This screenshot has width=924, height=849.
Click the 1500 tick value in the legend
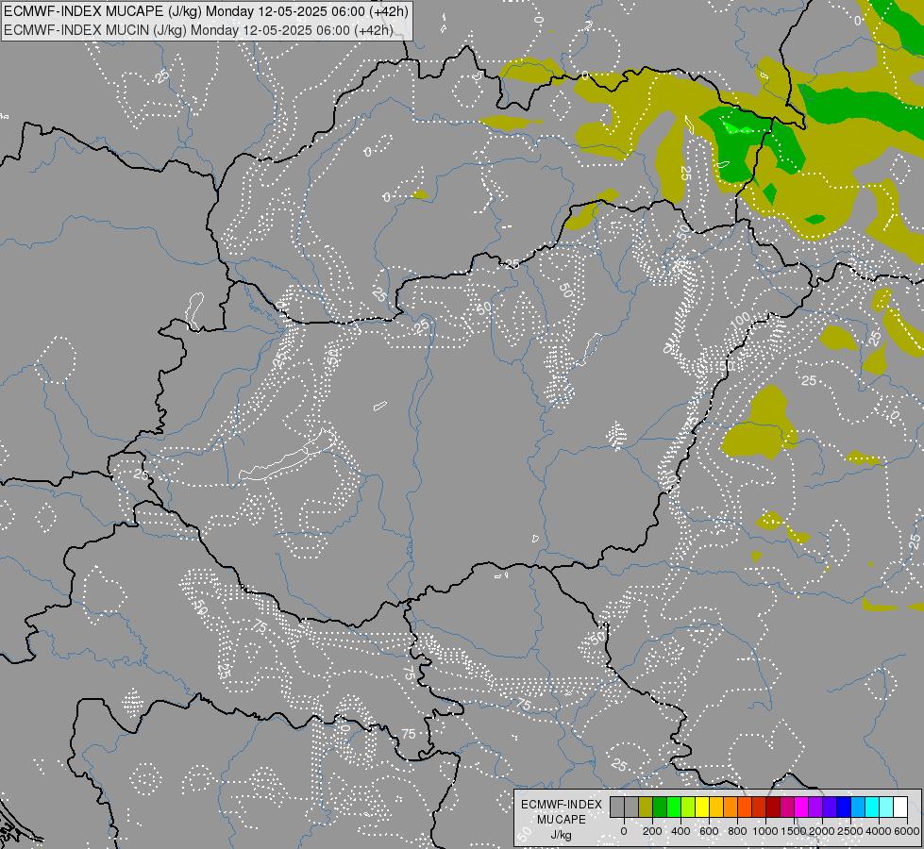tap(794, 831)
